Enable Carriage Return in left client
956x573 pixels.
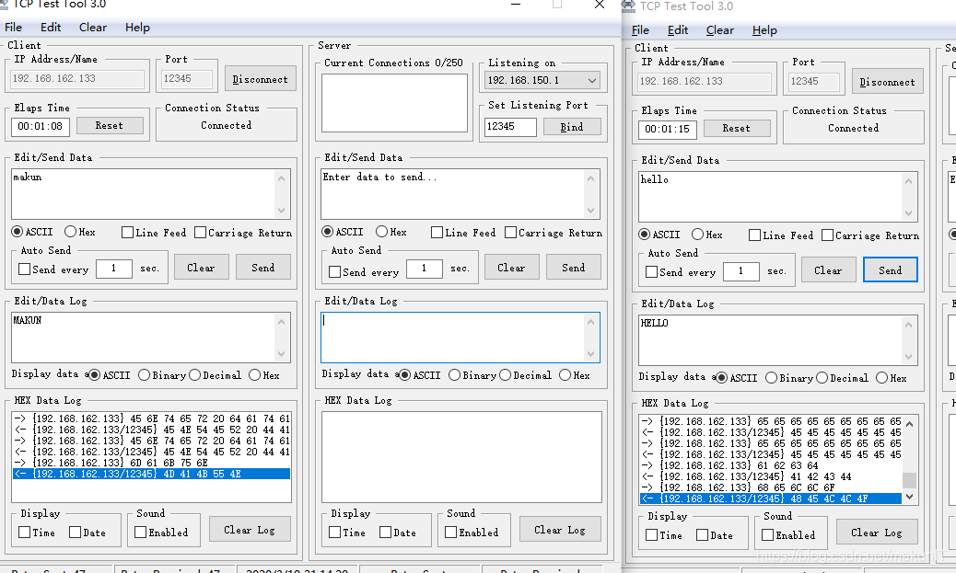[242, 233]
